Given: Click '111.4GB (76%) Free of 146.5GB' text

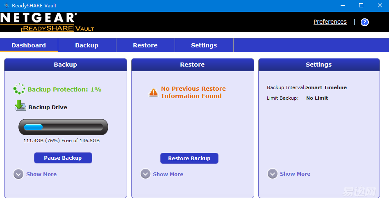Looking at the screenshot, I should pos(61,141).
